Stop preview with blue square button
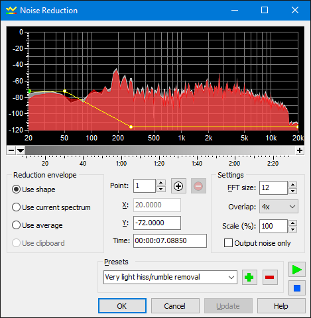311x318 pixels. (297, 288)
